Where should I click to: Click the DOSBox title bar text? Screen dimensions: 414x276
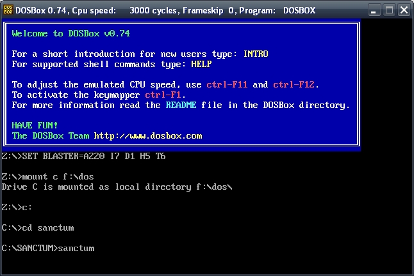tap(165, 10)
